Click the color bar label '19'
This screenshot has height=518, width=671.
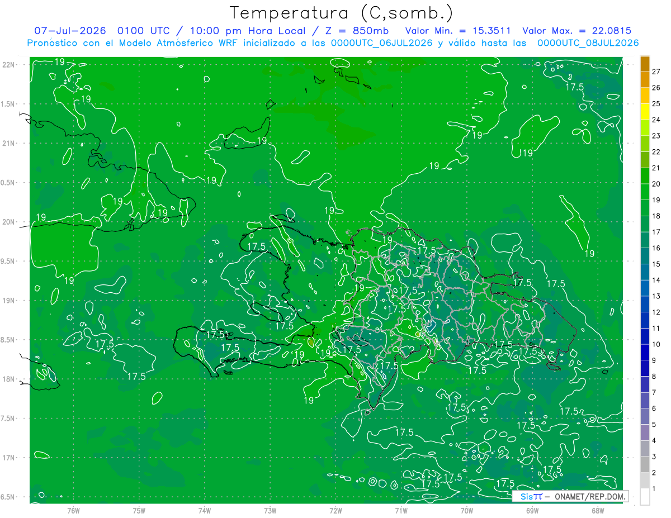tap(656, 200)
